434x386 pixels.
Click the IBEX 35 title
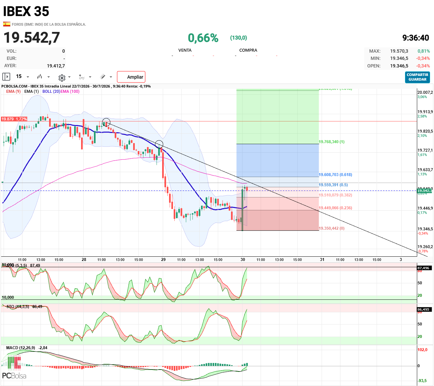click(x=26, y=12)
